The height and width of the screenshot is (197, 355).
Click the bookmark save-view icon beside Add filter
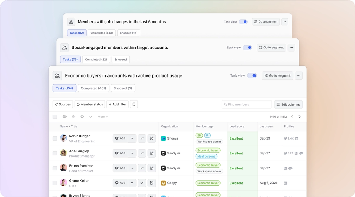pos(134,104)
